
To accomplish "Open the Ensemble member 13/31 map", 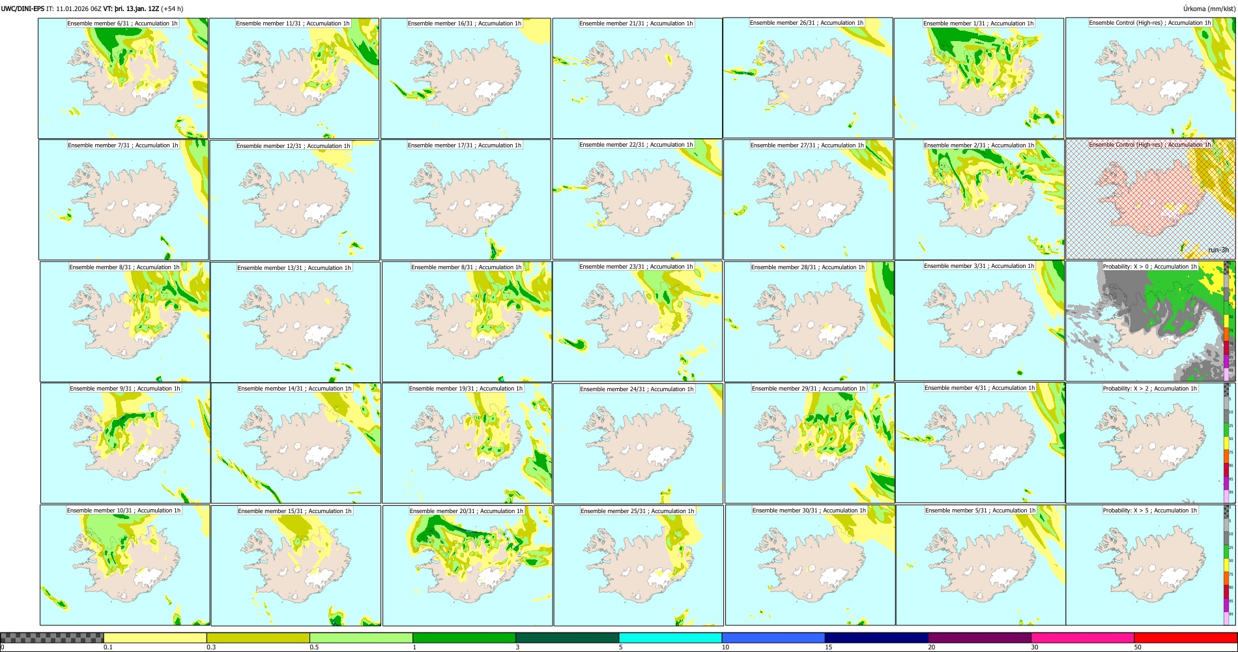I will (x=295, y=322).
